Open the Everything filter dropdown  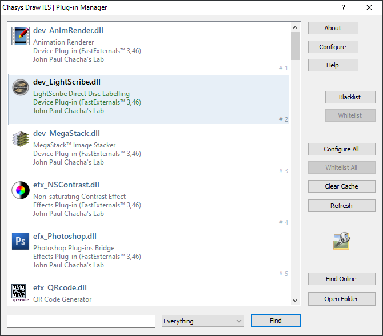point(203,321)
